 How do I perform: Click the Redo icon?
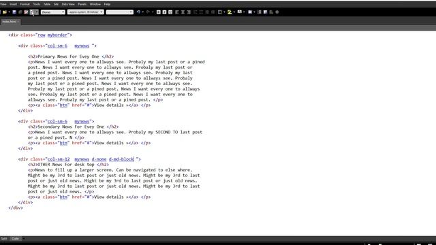click(149, 12)
